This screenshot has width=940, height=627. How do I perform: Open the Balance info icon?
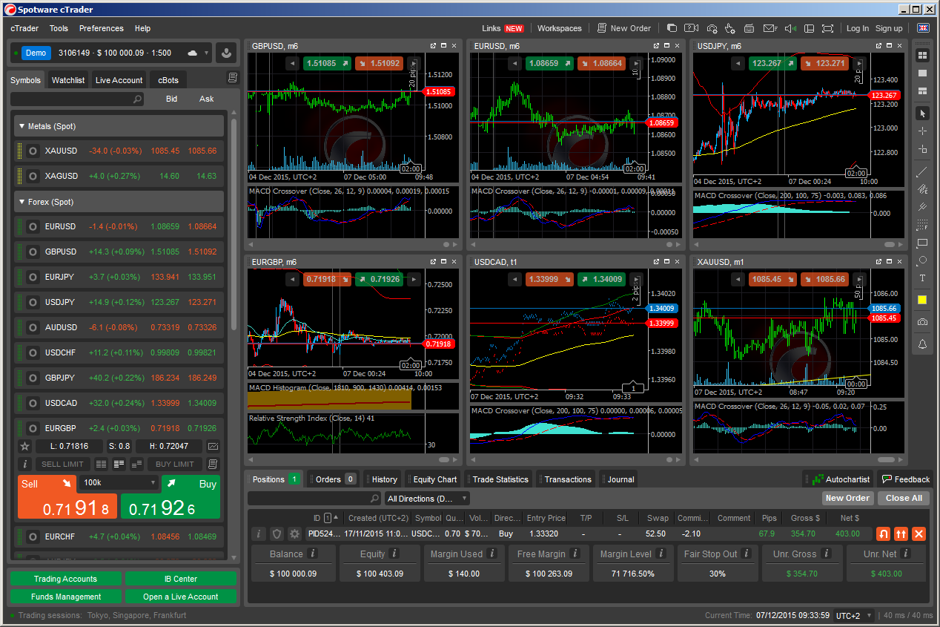click(312, 554)
